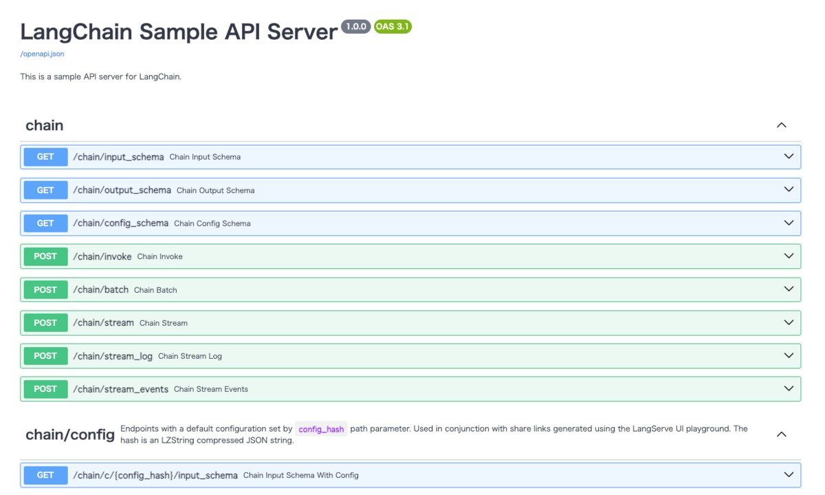This screenshot has height=495, width=825.
Task: Click GET badge of /chain/config_schema
Action: coord(45,223)
